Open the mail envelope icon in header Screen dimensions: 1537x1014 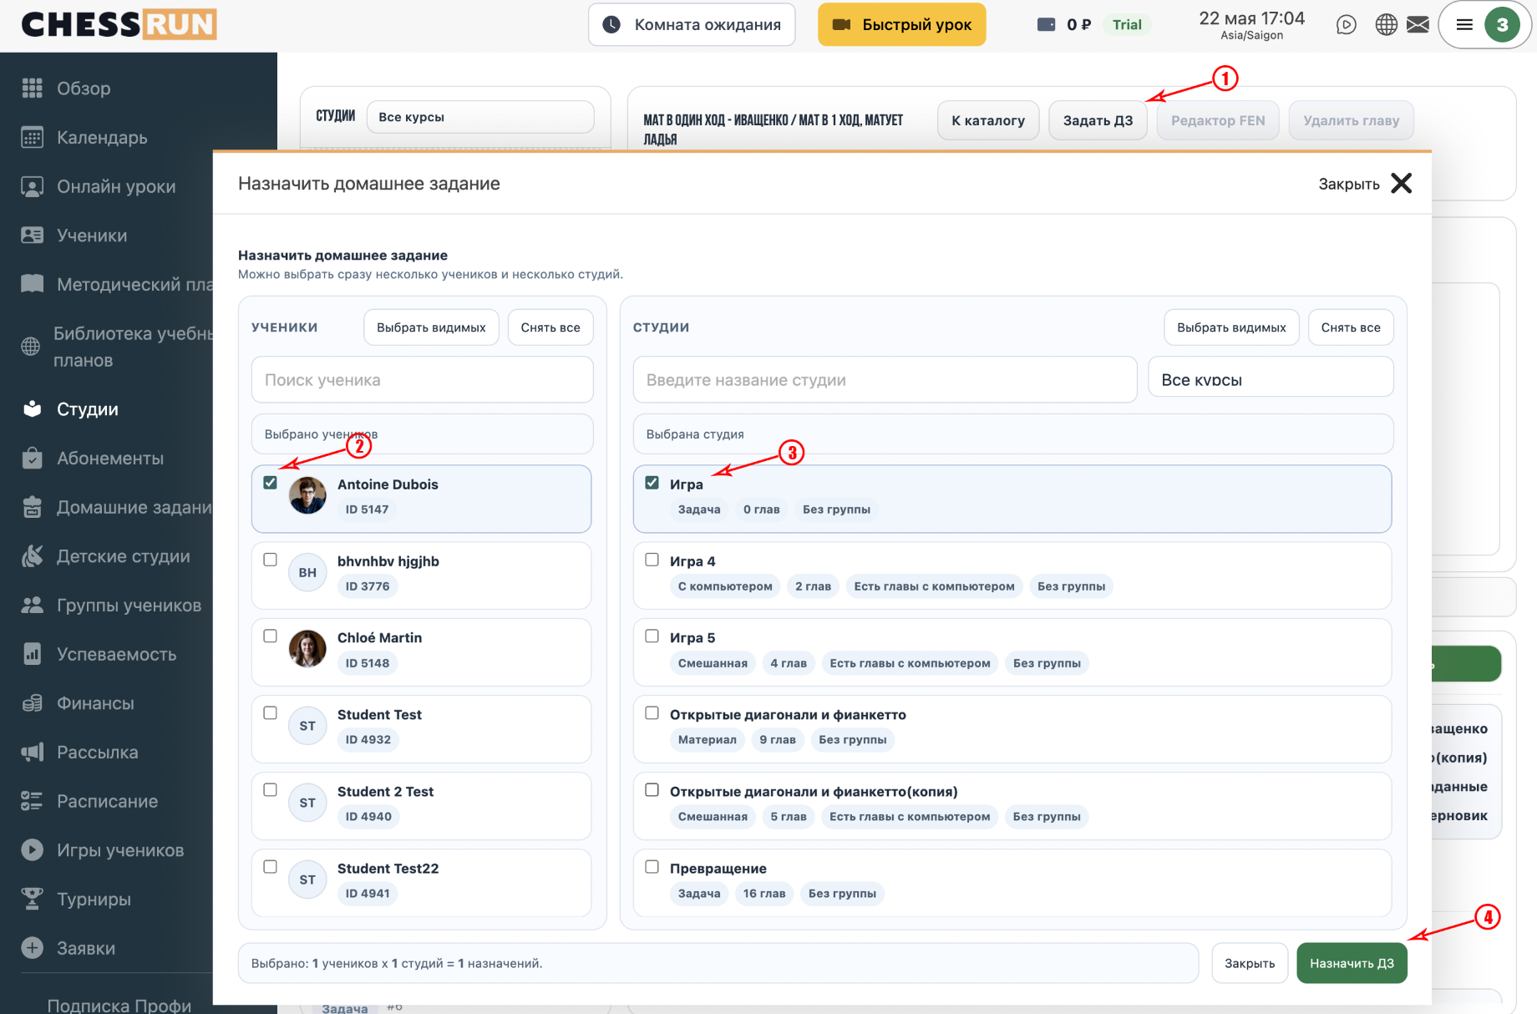point(1418,25)
